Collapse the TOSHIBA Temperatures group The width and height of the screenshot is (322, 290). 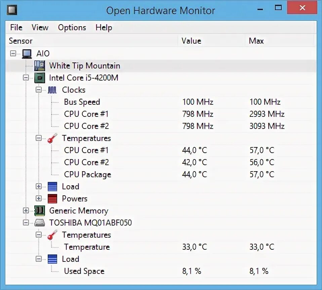pos(38,235)
